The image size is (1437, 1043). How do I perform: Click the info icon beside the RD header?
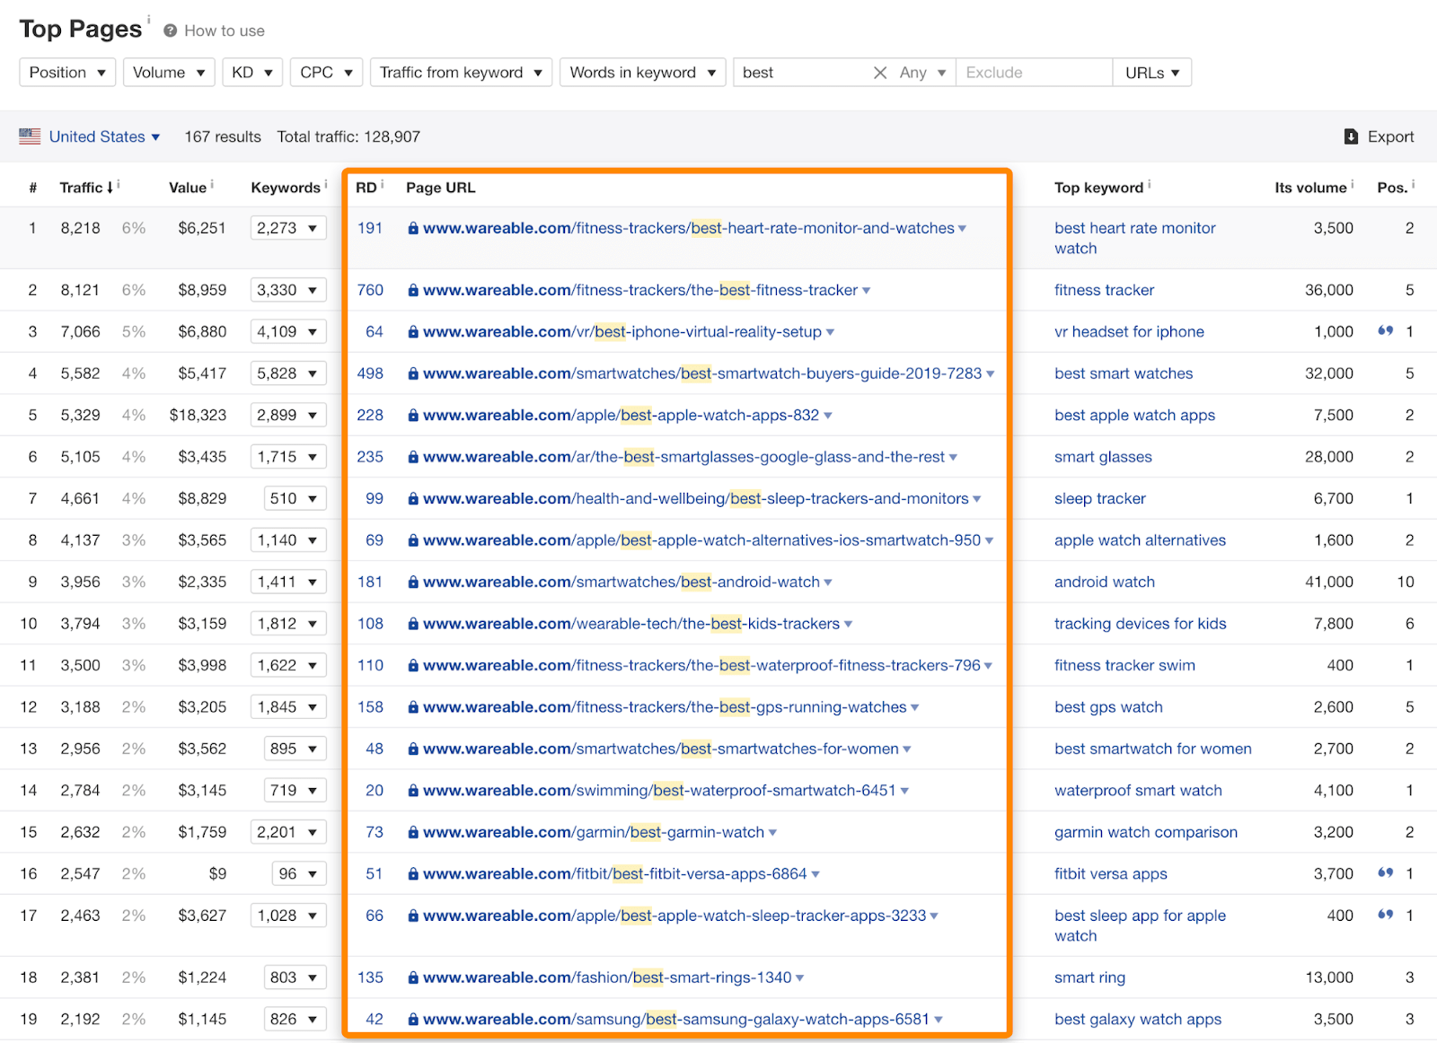click(x=383, y=184)
